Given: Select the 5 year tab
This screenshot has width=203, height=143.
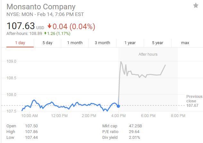Looking at the screenshot, I should [x=157, y=43].
